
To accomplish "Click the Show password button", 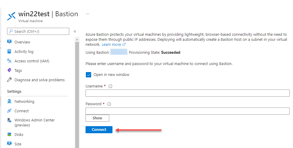I will [x=97, y=118].
